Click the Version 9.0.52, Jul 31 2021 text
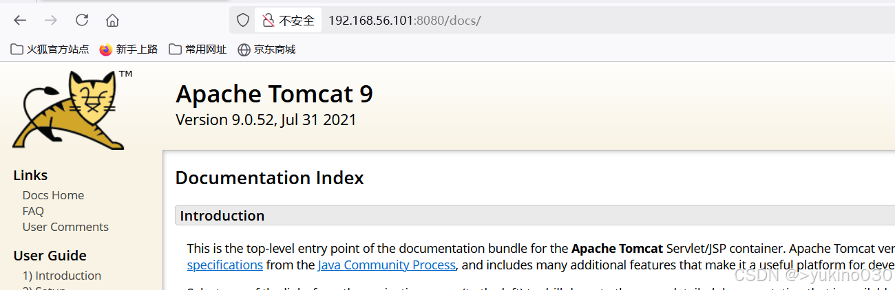The width and height of the screenshot is (895, 290). coord(266,120)
